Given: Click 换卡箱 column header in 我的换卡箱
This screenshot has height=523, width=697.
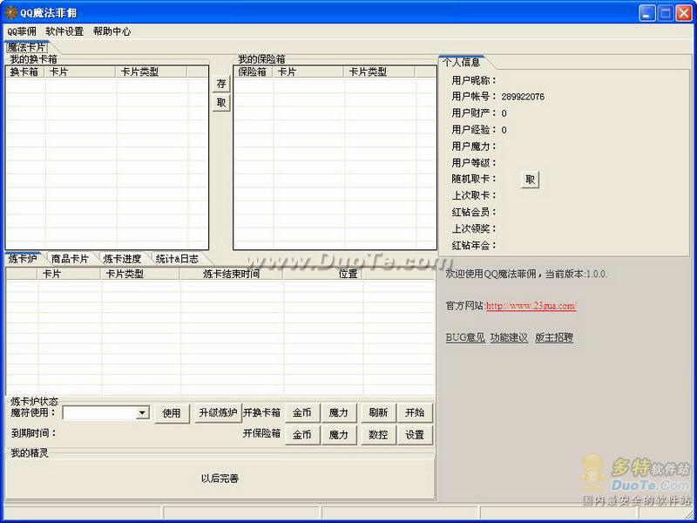Looking at the screenshot, I should [25, 72].
